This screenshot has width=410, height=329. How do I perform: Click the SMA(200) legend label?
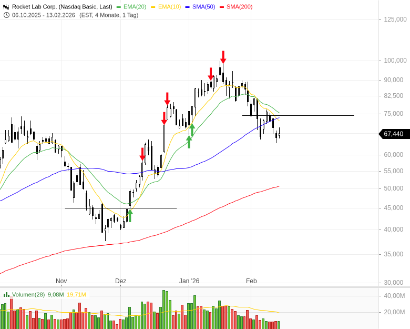tap(239, 6)
